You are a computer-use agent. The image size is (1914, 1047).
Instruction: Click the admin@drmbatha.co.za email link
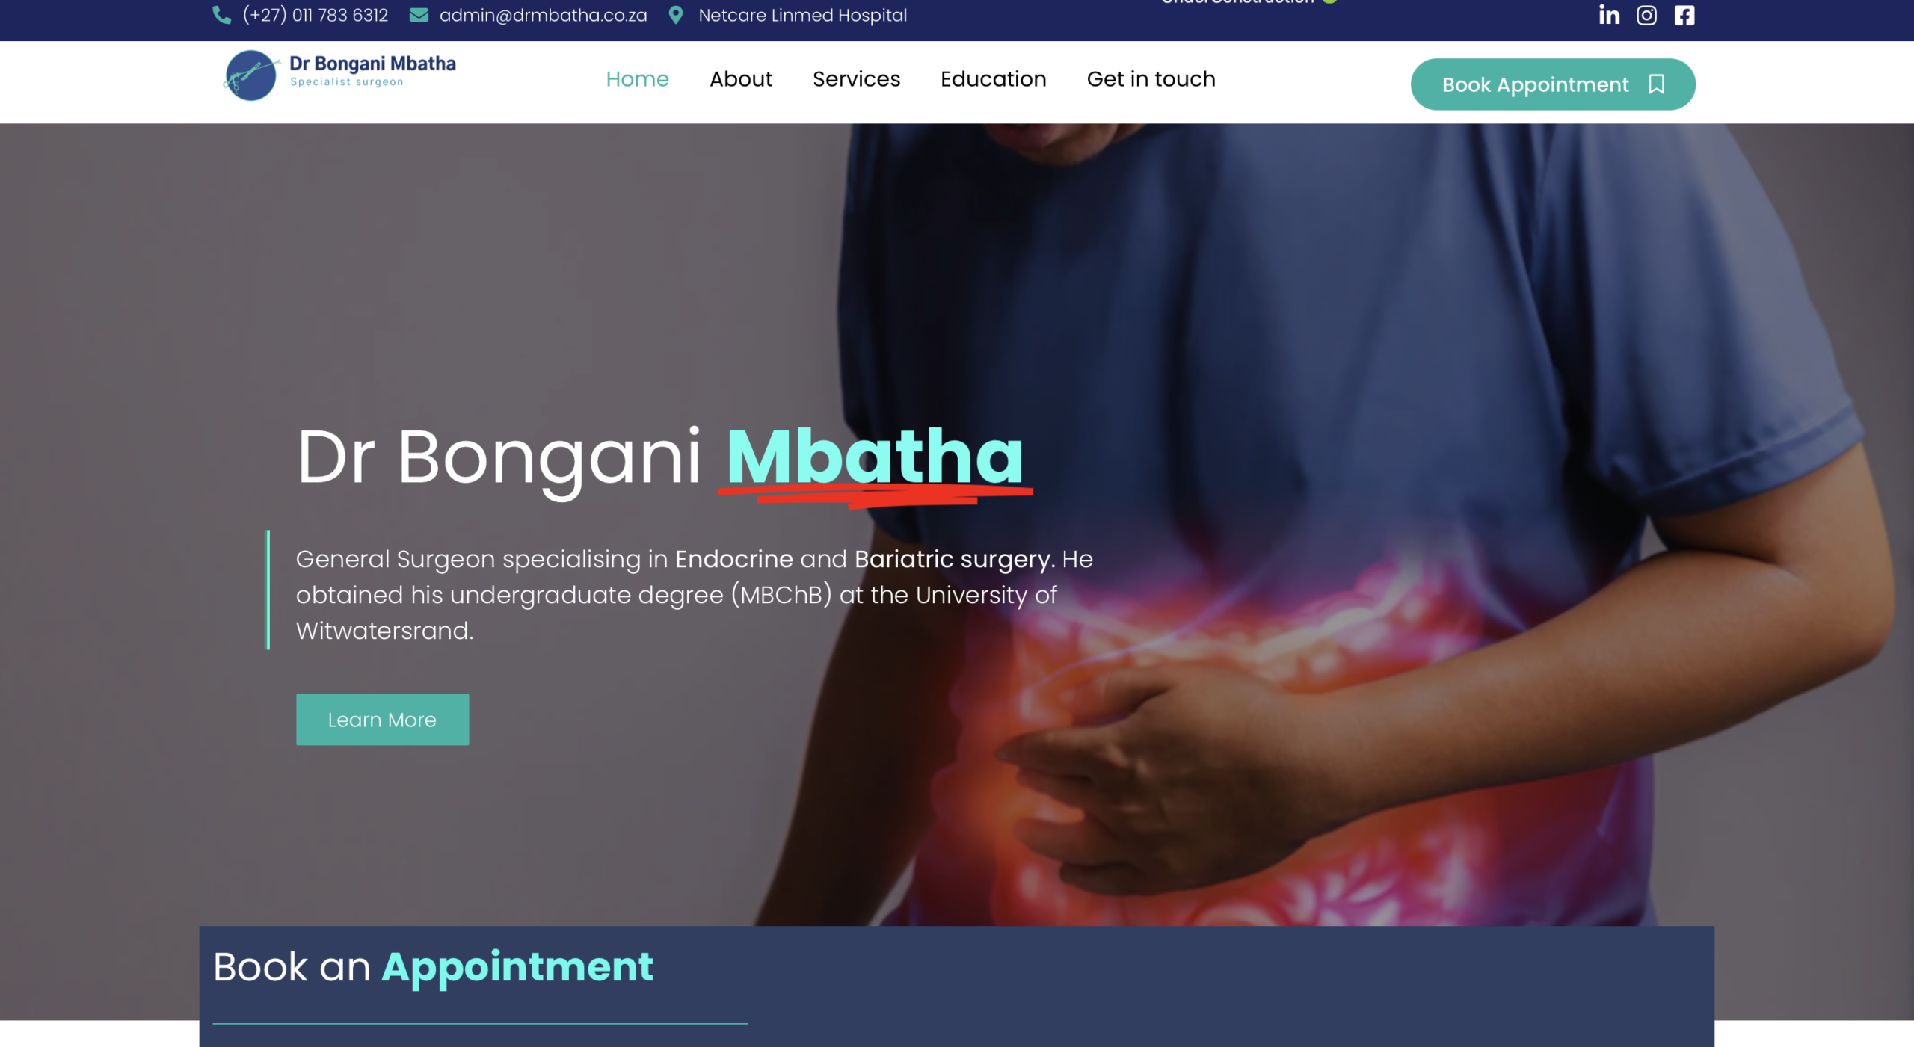pos(543,15)
